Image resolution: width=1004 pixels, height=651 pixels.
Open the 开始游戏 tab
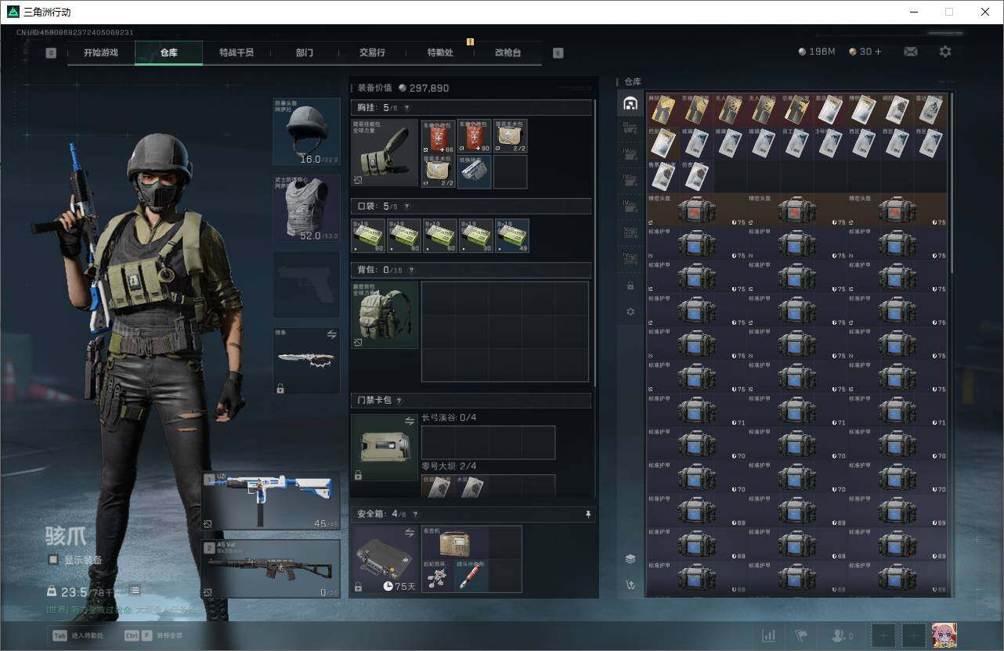point(101,53)
